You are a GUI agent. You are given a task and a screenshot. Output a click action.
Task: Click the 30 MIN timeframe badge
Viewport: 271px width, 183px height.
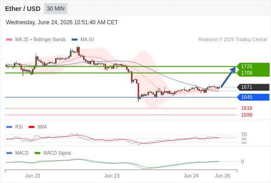pyautogui.click(x=56, y=9)
